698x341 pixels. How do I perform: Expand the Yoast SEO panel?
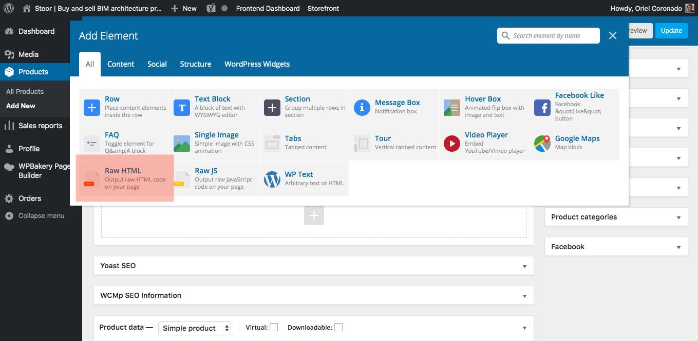click(524, 266)
